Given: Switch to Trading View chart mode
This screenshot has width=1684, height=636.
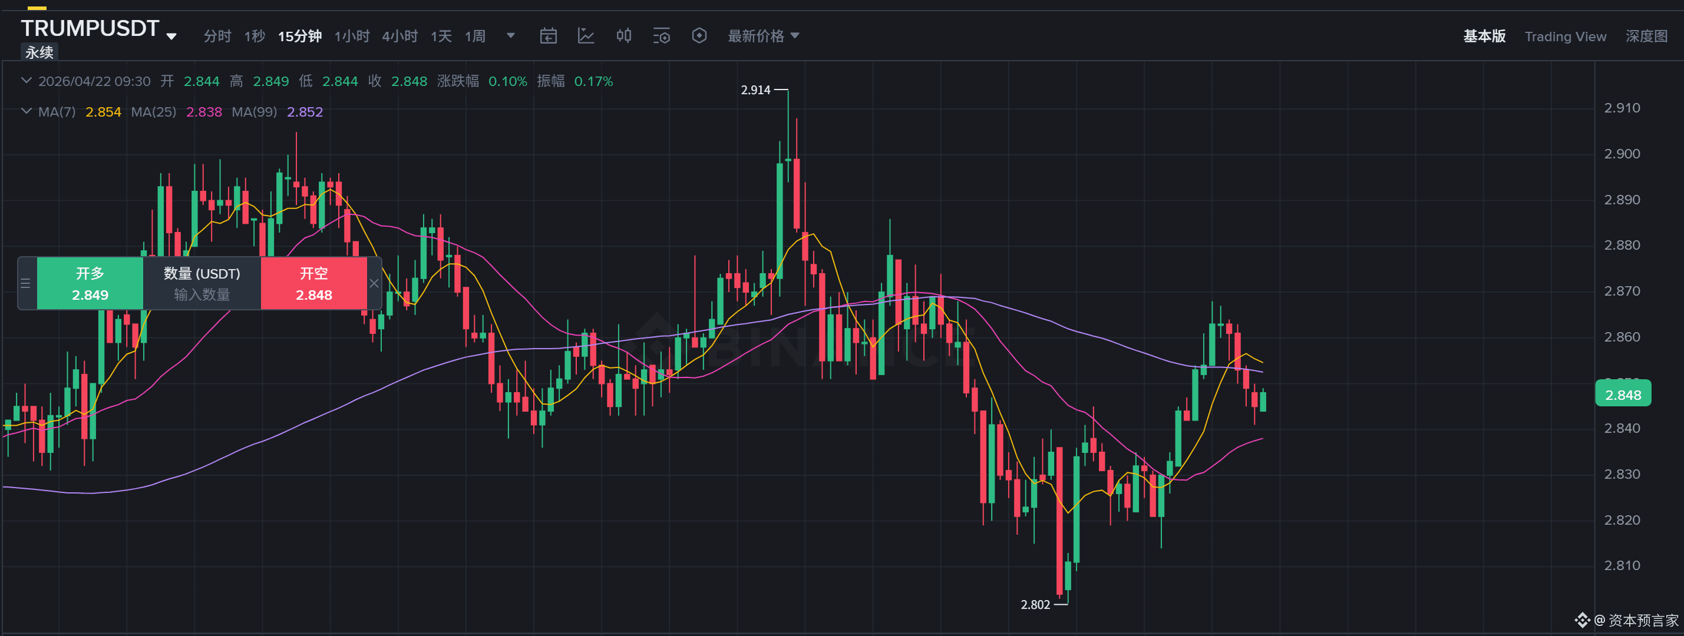Looking at the screenshot, I should tap(1565, 37).
